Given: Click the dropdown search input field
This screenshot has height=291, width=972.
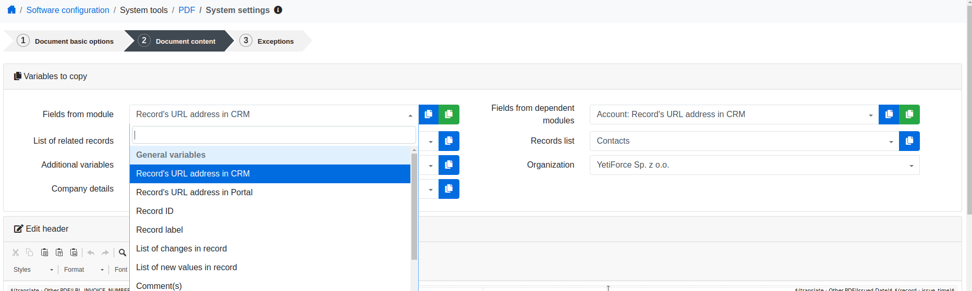Looking at the screenshot, I should point(274,135).
